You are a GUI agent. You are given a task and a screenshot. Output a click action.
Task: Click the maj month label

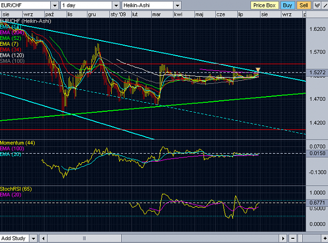click(199, 14)
